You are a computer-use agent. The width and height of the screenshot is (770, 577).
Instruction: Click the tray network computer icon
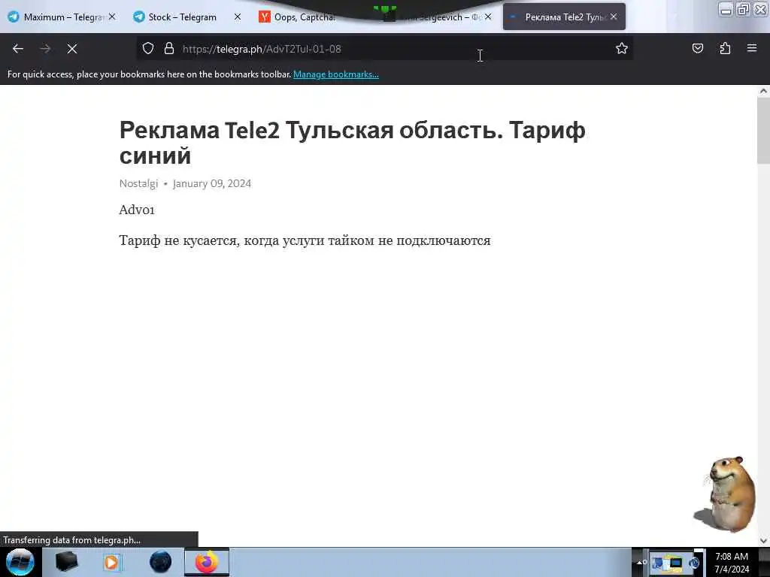point(676,563)
